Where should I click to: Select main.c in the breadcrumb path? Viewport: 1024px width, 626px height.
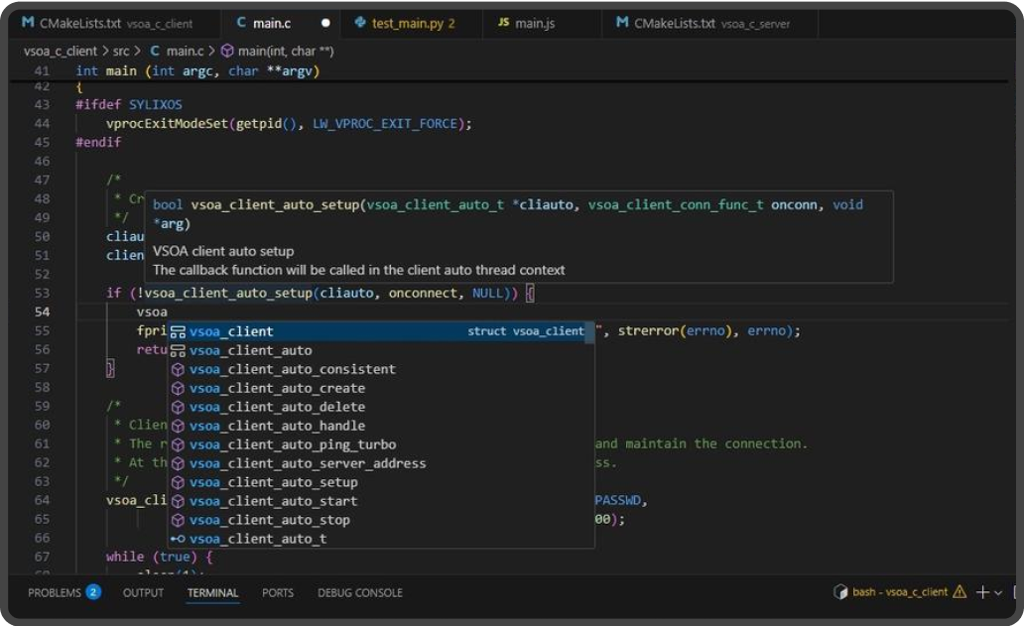click(185, 51)
